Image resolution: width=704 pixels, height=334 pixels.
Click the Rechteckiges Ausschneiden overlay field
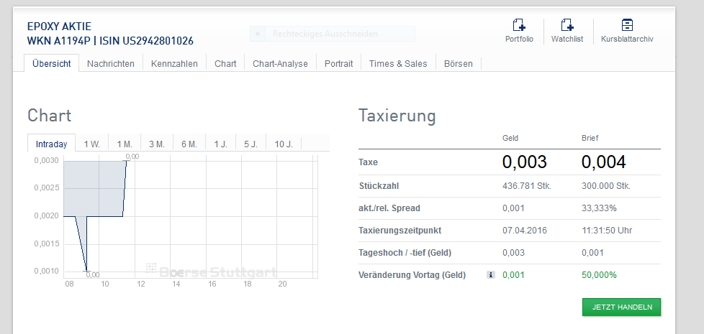pos(333,34)
